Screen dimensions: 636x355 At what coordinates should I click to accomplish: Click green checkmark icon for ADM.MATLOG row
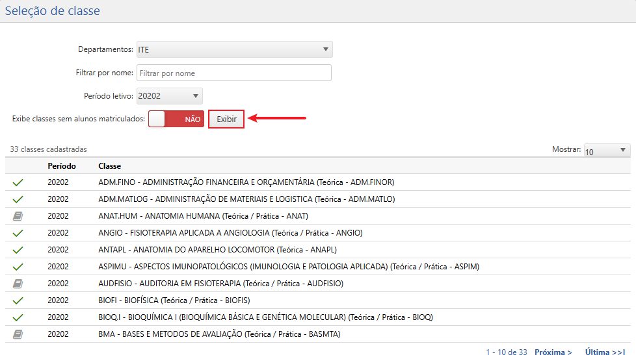click(18, 199)
